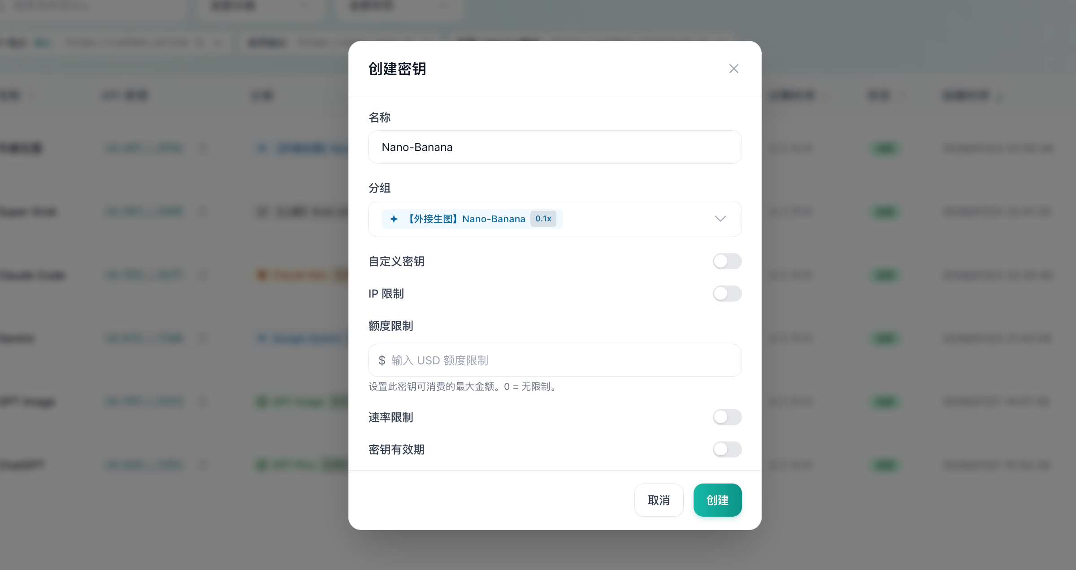Enable the 密钥有效期 switch

click(x=727, y=449)
